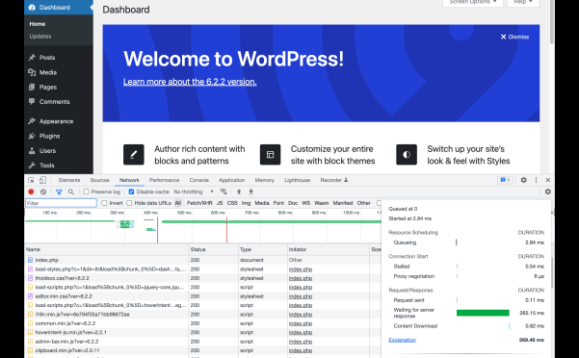This screenshot has height=358, width=579.
Task: Click the Plugins plug icon in sidebar
Action: pyautogui.click(x=32, y=136)
